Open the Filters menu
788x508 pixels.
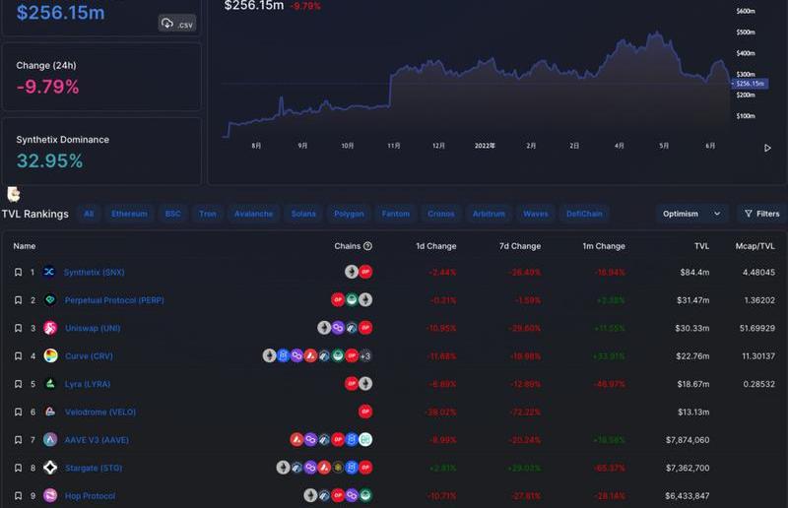[x=761, y=214]
